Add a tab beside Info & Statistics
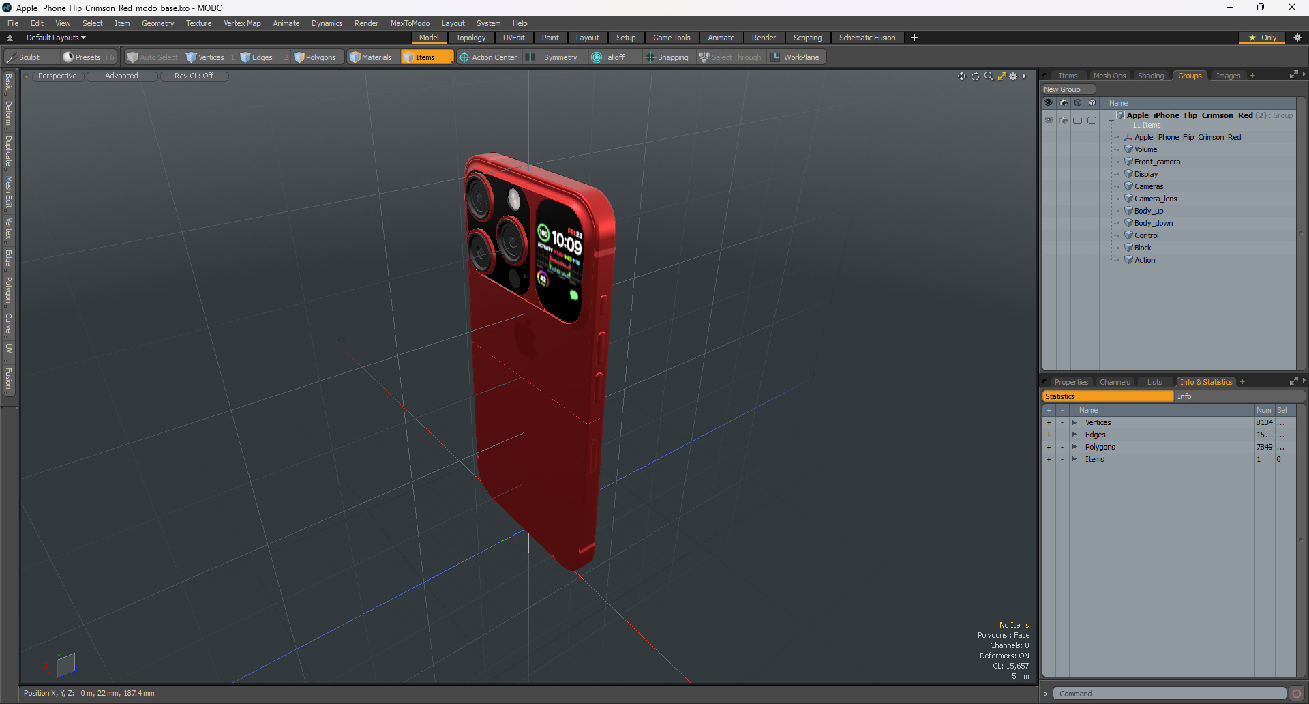The width and height of the screenshot is (1309, 704). click(x=1242, y=382)
